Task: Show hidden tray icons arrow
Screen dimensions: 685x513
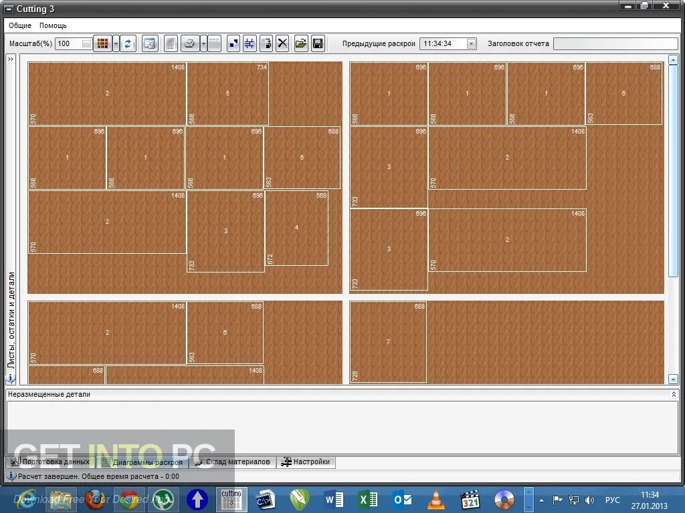Action: 541,500
